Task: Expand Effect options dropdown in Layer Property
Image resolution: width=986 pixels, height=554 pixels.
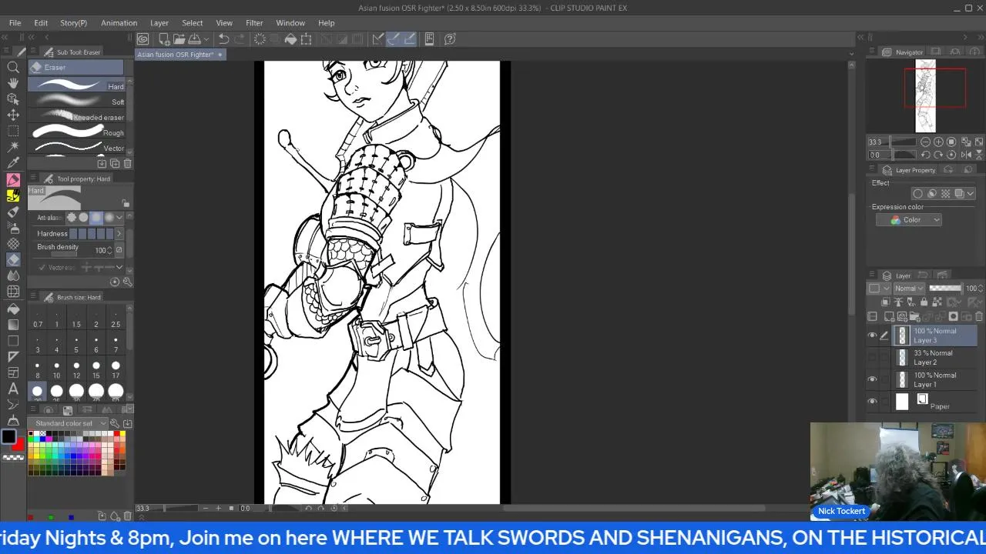Action: coord(971,194)
